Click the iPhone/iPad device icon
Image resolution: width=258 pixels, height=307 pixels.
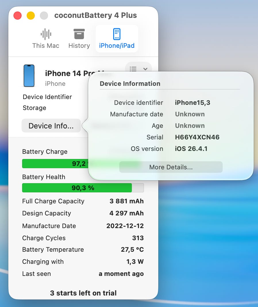117,34
